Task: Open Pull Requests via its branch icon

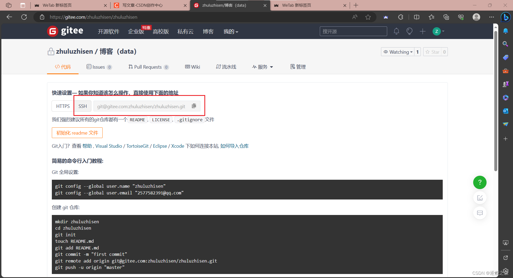Action: click(x=130, y=67)
